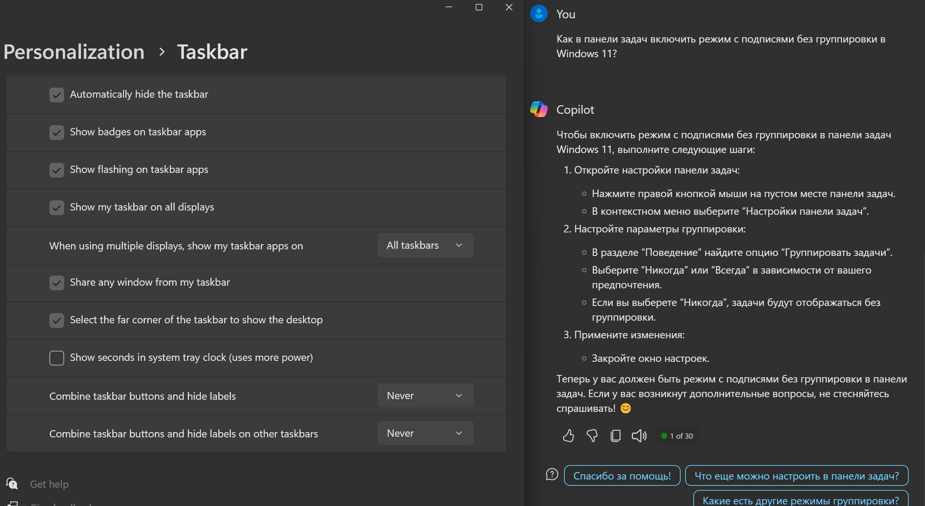Click the Copilot logo avatar
925x506 pixels.
pyautogui.click(x=539, y=110)
